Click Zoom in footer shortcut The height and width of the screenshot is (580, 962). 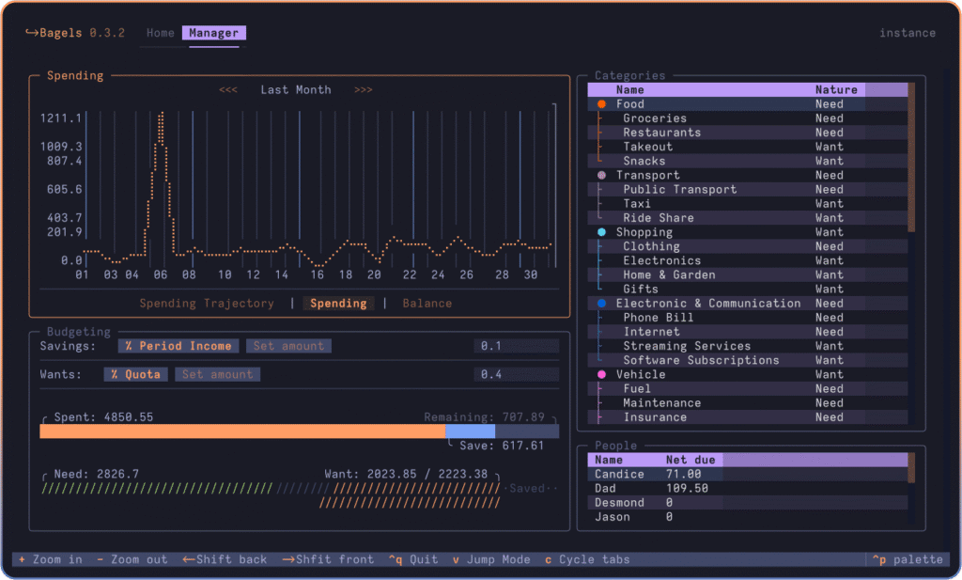(51, 559)
